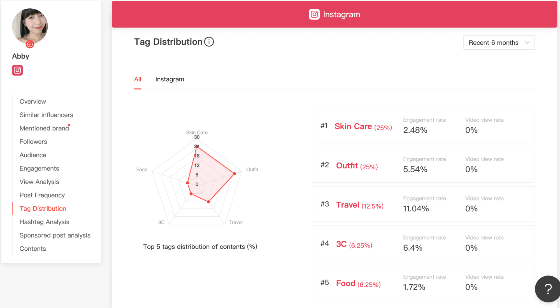The width and height of the screenshot is (560, 308).
Task: Click the Instagram tab icon in sidebar
Action: 17,70
